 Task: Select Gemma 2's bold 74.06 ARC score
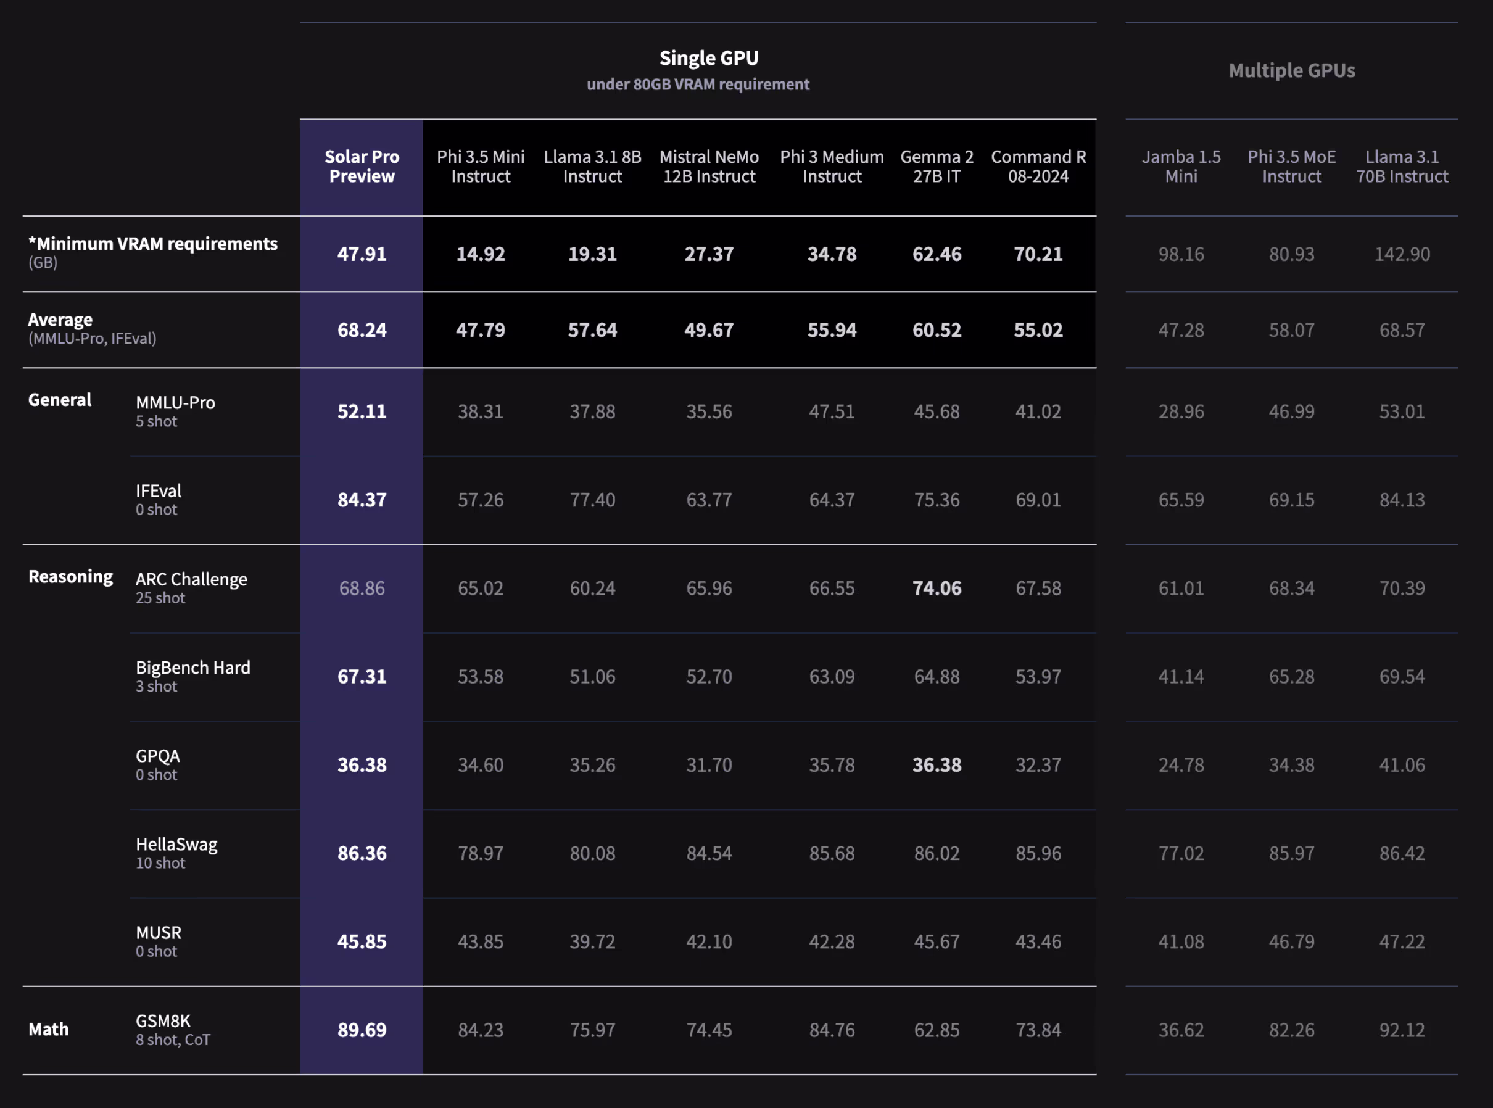(x=937, y=588)
